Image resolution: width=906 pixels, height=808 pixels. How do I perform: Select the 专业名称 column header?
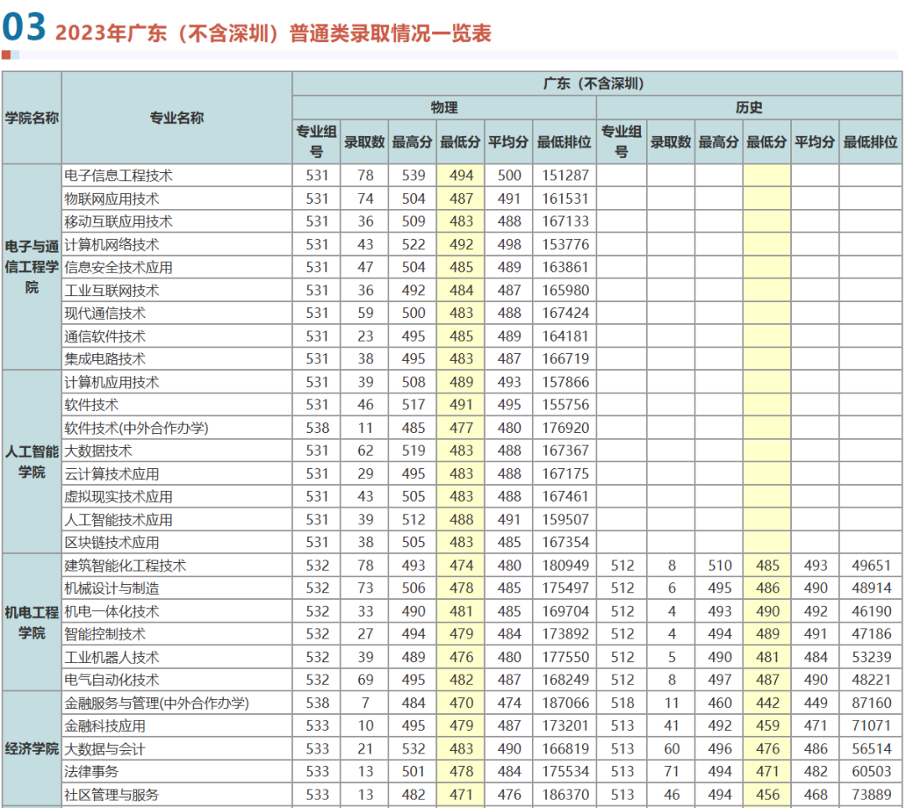pyautogui.click(x=177, y=118)
